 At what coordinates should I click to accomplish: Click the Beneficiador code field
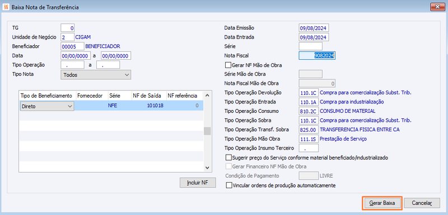[72, 46]
